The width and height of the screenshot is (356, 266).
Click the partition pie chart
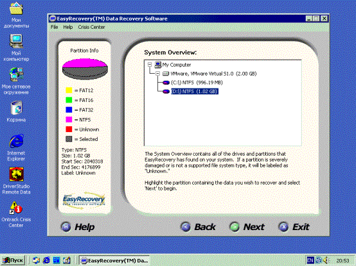click(85, 69)
